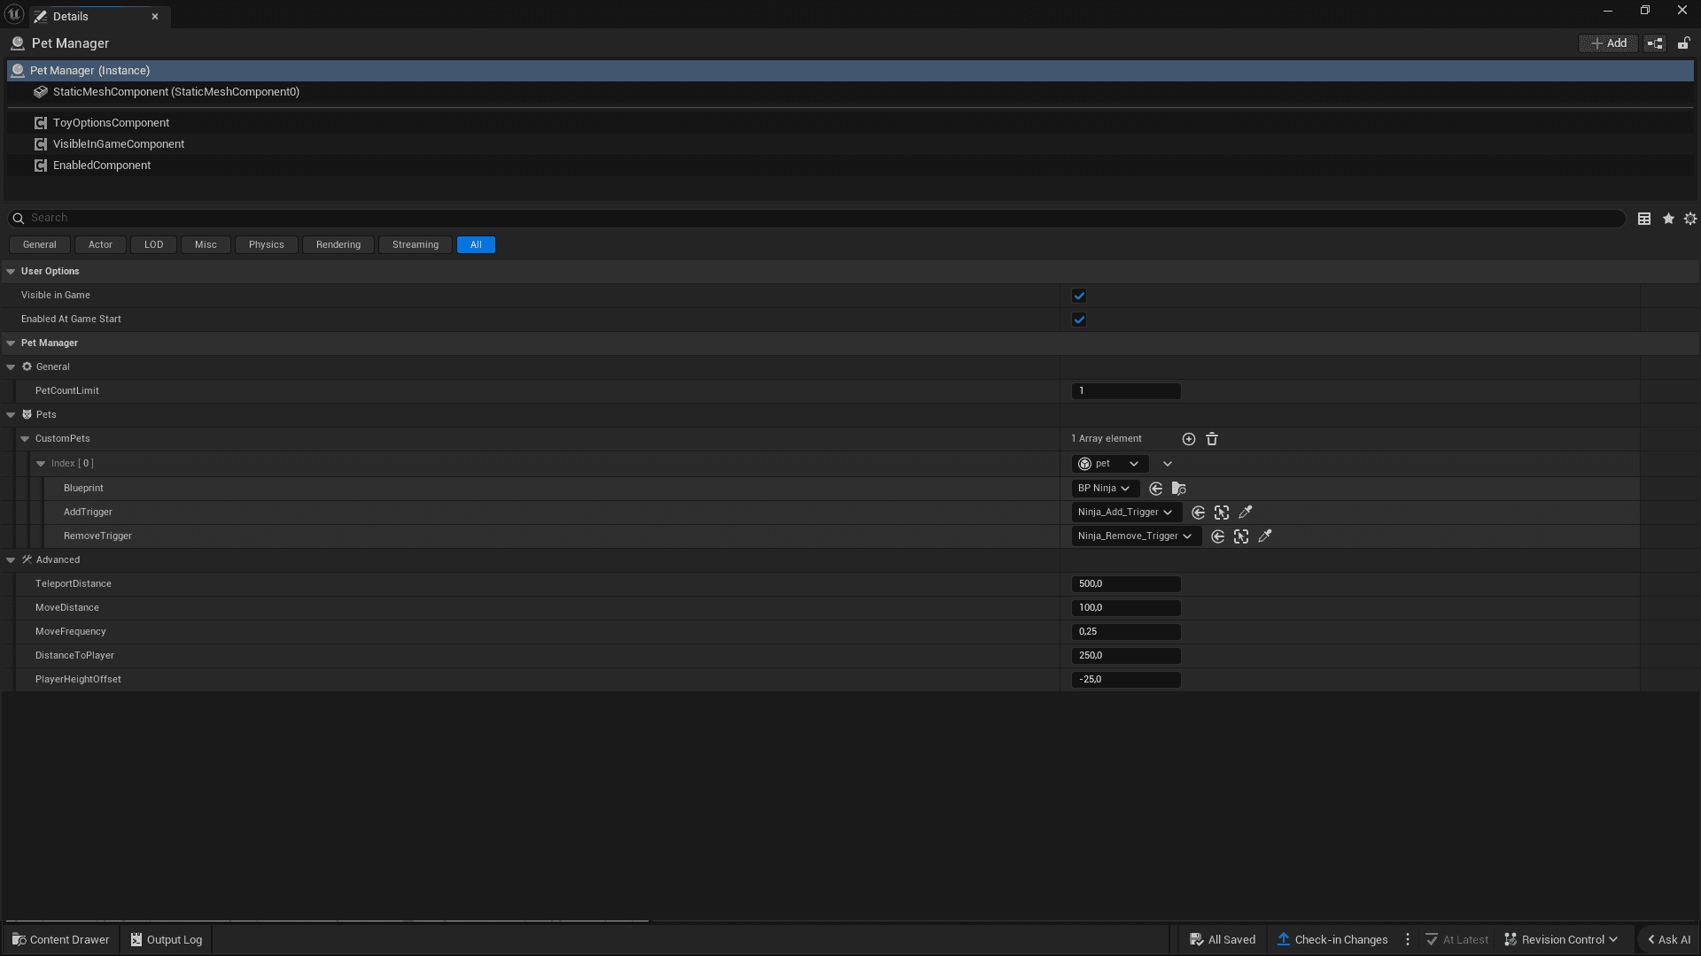Viewport: 1701px width, 956px height.
Task: Click the trash icon to empty CustomPets
Action: 1212,439
